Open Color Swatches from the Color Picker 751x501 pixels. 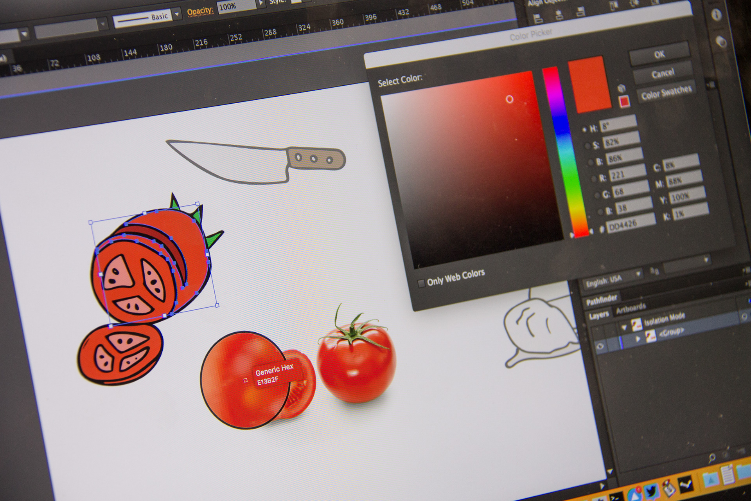tap(666, 93)
